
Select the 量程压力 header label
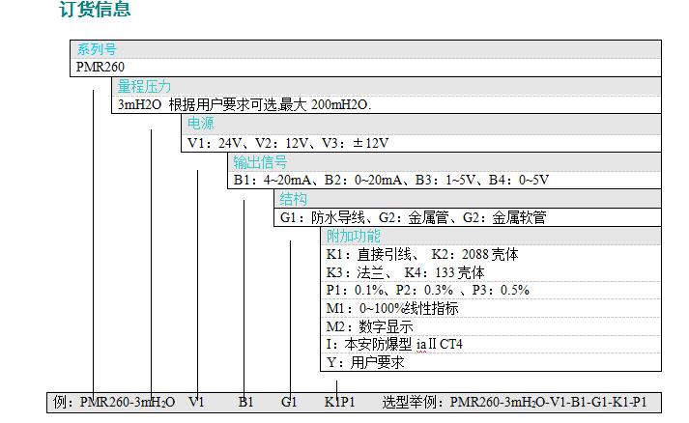tap(144, 87)
